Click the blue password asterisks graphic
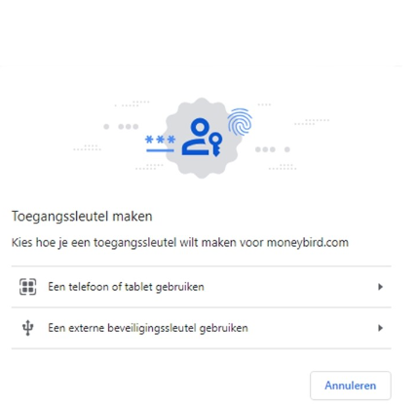The width and height of the screenshot is (418, 409). click(x=161, y=140)
